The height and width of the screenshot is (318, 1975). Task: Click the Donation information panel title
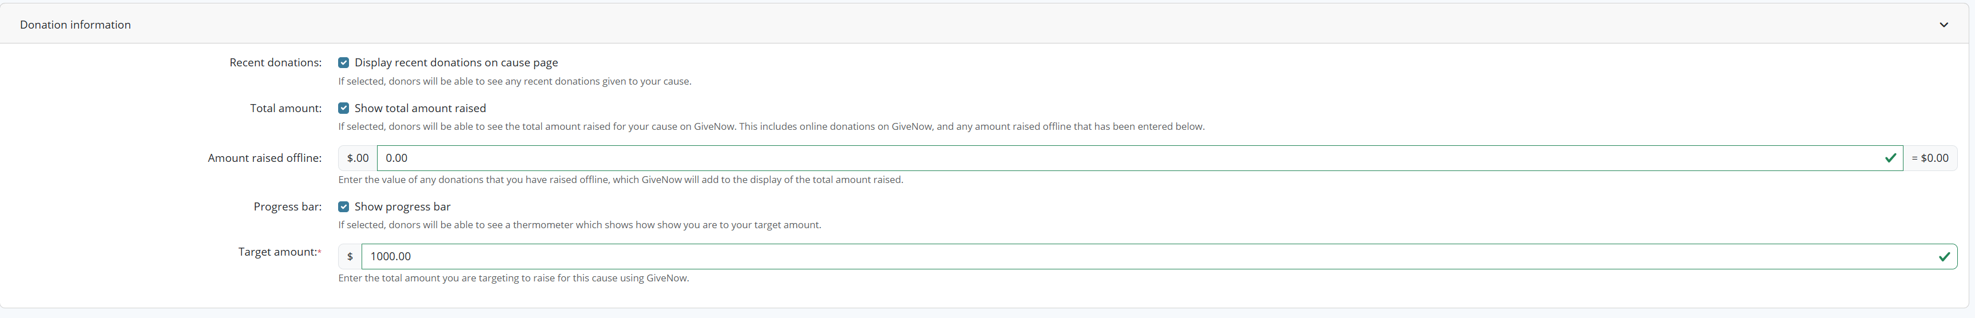pos(75,25)
